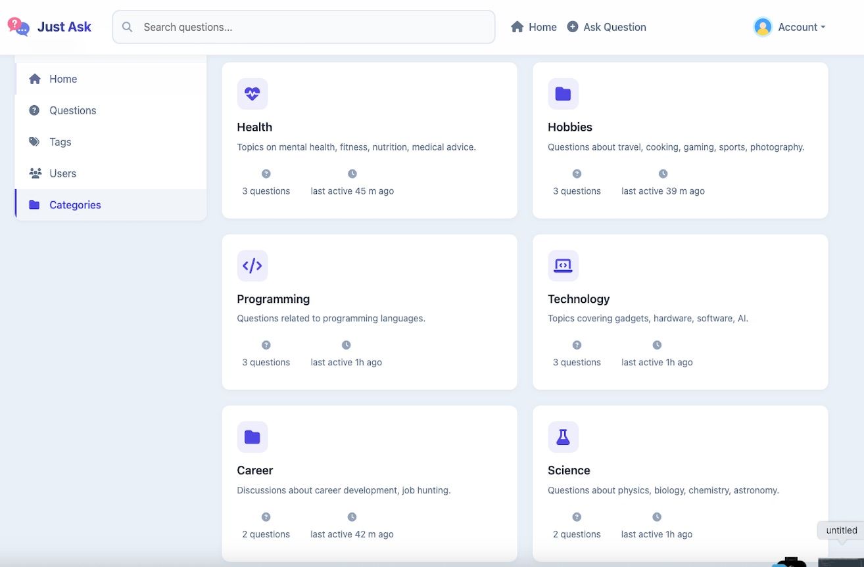Focus the Search questions input field
The width and height of the screenshot is (864, 567).
pyautogui.click(x=304, y=27)
